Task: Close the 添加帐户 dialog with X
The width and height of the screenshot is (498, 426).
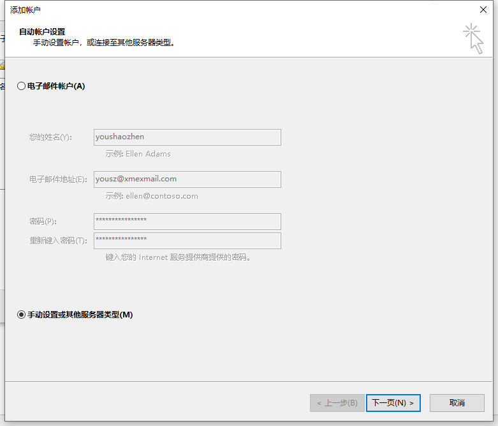Action: (x=483, y=10)
